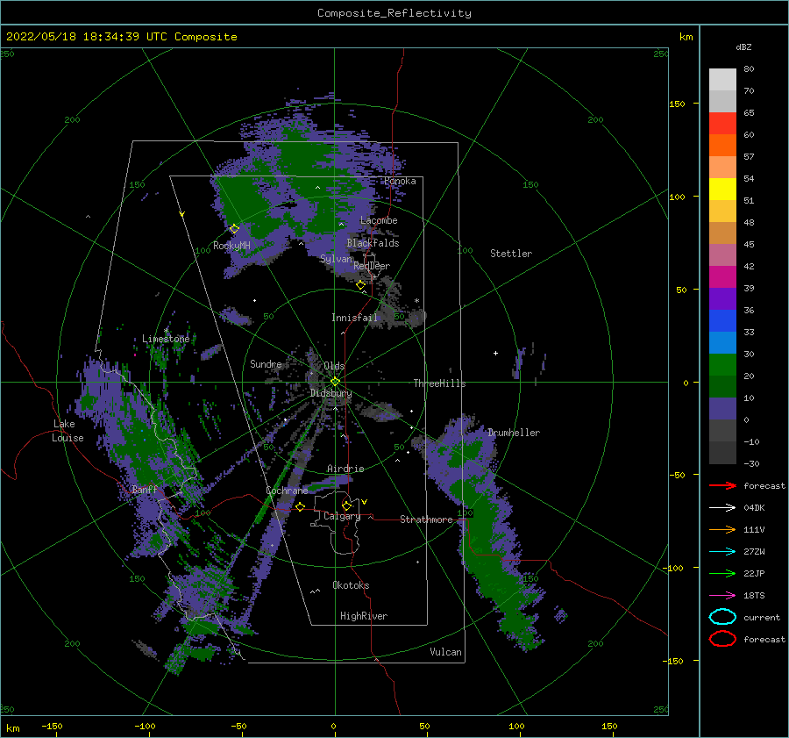Click the yellow V marker beside Calgary

(x=364, y=502)
